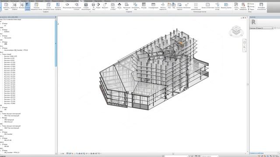Click Tile (Рядом) windows button

[x=251, y=9]
